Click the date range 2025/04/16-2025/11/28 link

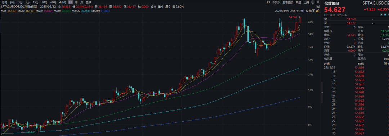(294, 11)
